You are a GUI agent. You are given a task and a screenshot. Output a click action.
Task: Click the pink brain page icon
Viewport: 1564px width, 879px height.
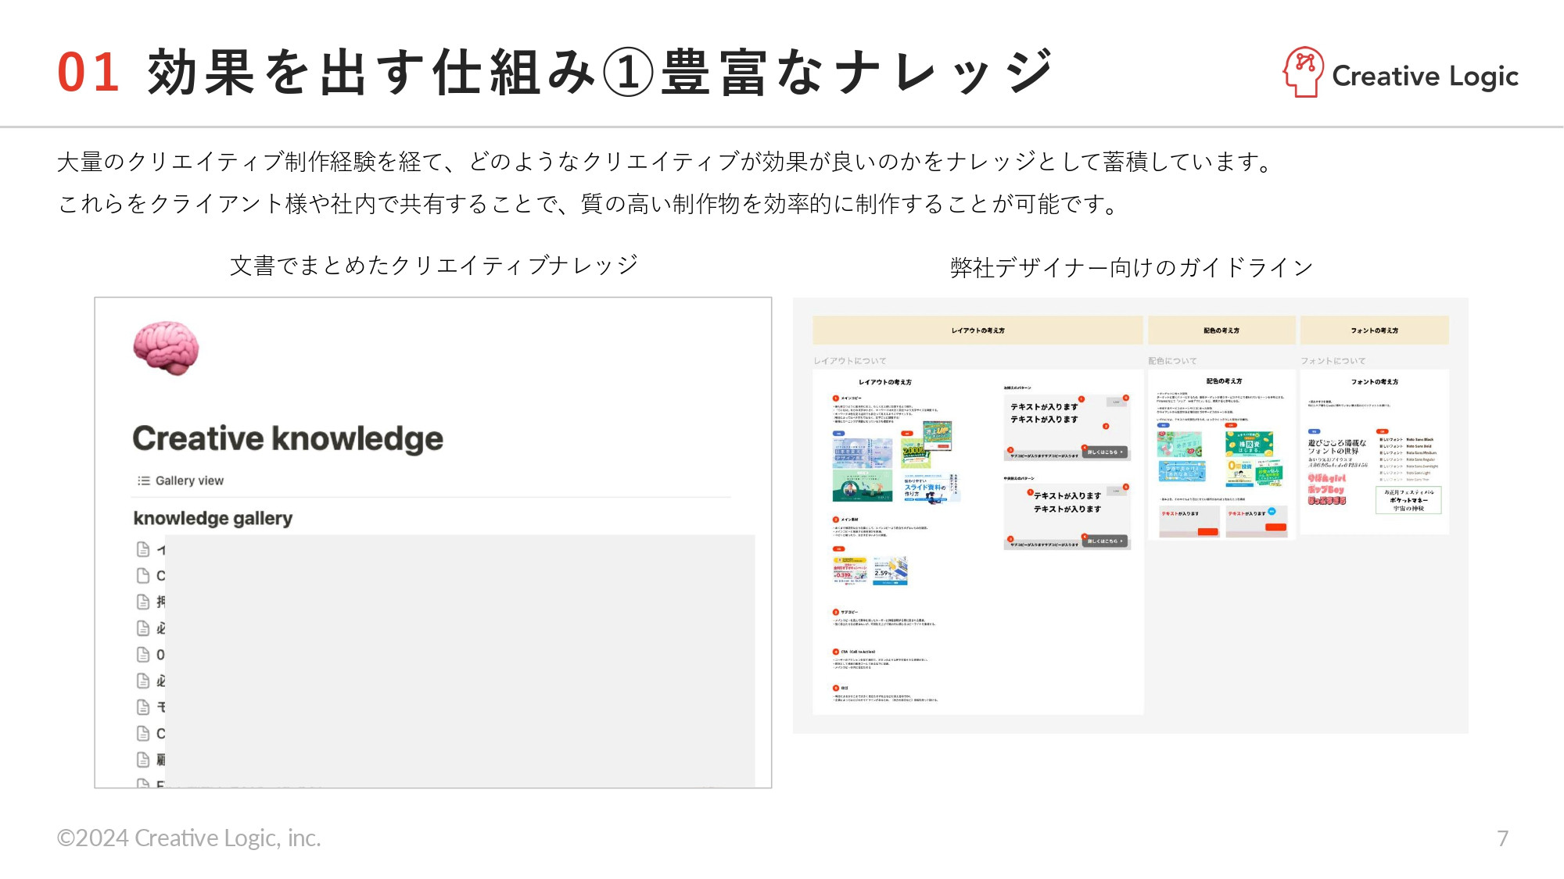point(167,348)
